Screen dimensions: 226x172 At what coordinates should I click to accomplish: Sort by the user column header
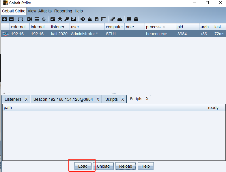87,27
